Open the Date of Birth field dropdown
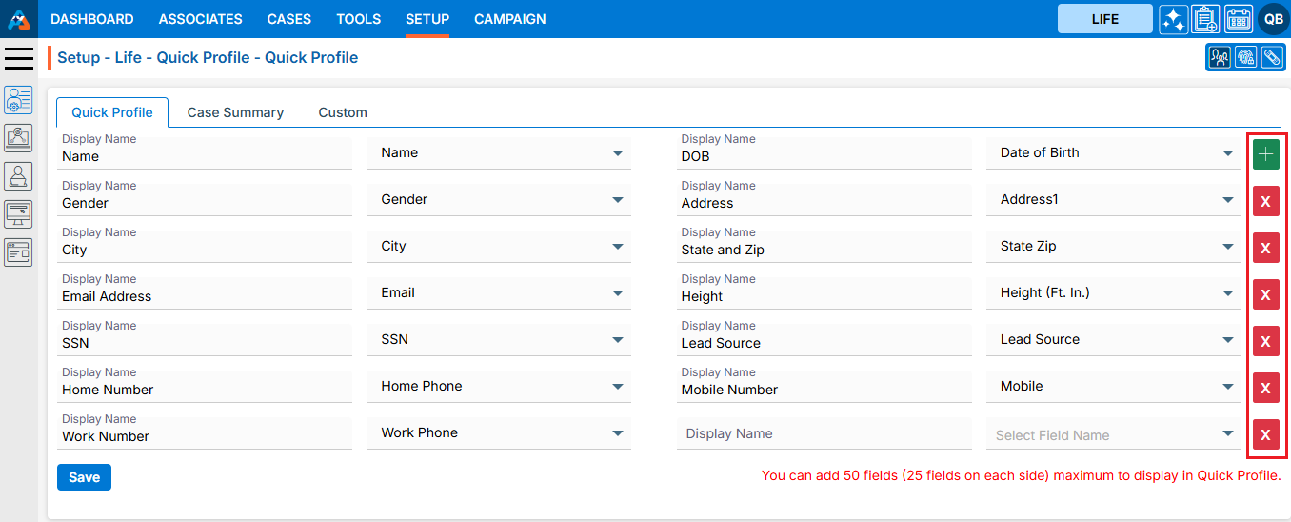Screen dimensions: 1291x522 [1116, 152]
